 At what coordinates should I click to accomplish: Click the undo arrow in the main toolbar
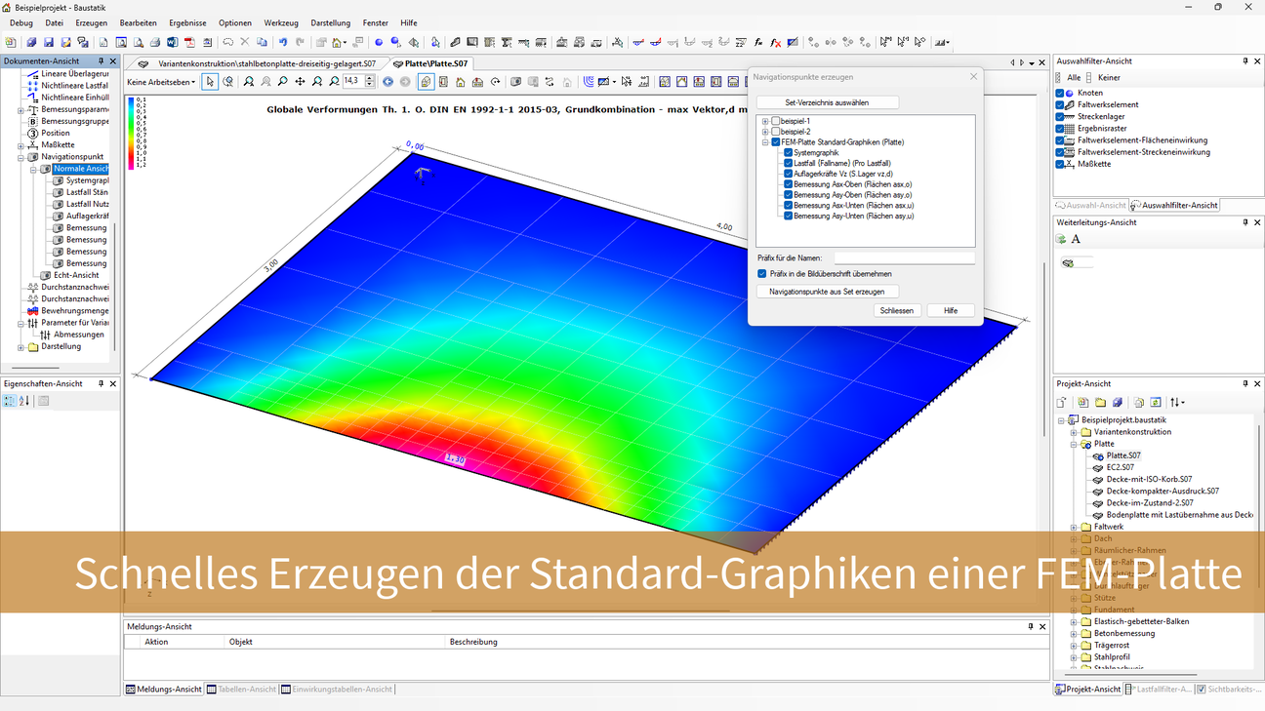pyautogui.click(x=283, y=43)
